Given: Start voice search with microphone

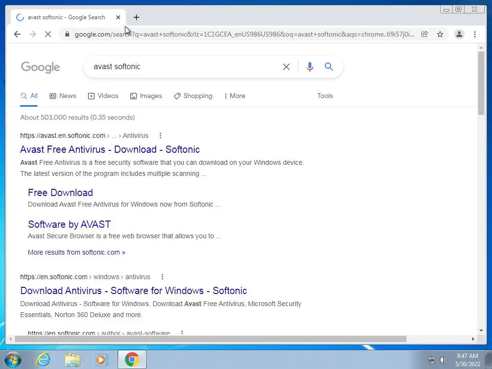Looking at the screenshot, I should (x=310, y=66).
